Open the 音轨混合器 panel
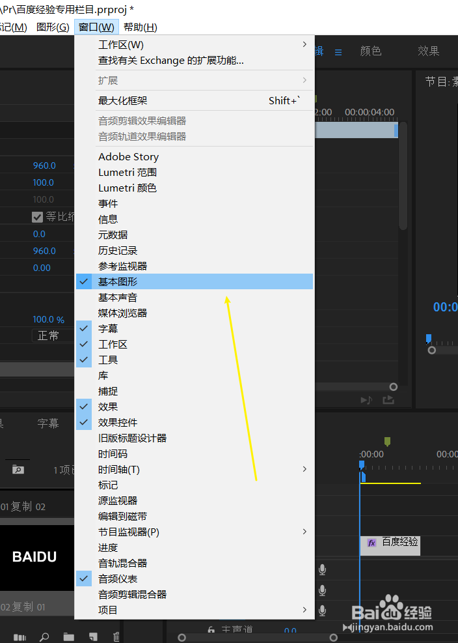The width and height of the screenshot is (458, 643). pyautogui.click(x=195, y=563)
